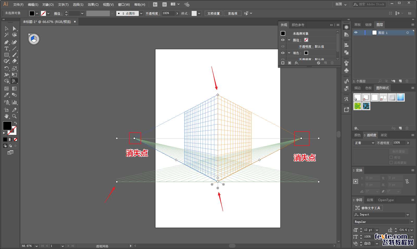Screen dimensions: 417x249
Task: Click the 文档设置 button
Action: tap(213, 14)
